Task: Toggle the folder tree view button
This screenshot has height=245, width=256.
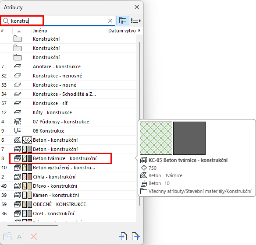Action: pyautogui.click(x=123, y=21)
